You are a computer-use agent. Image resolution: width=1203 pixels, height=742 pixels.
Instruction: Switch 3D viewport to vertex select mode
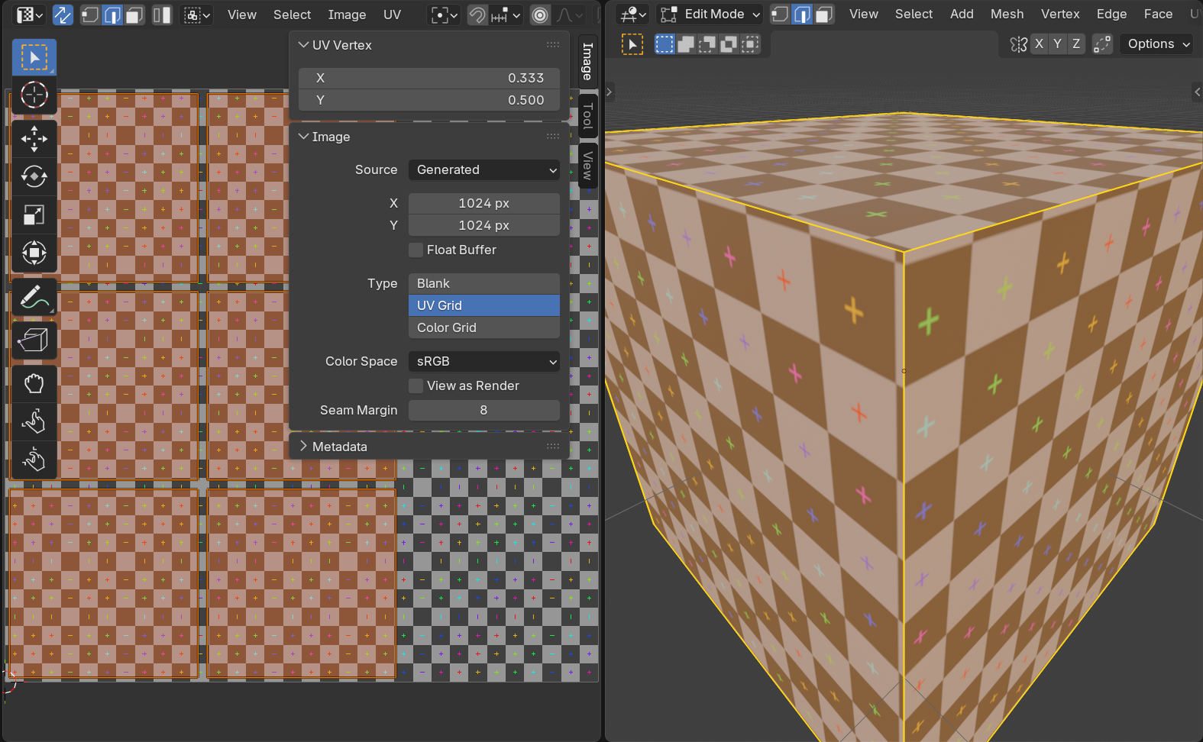(780, 14)
